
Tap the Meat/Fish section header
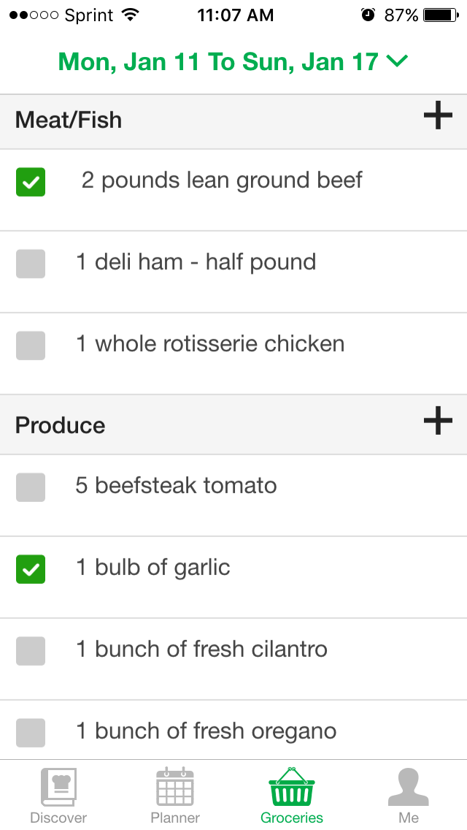(69, 120)
